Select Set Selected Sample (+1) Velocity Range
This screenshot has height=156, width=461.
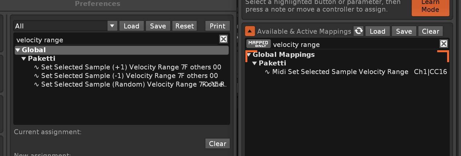tap(131, 67)
